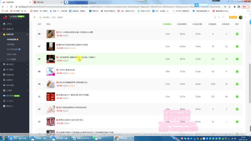Sort table by 抖音浏览量 column

[x=198, y=24]
